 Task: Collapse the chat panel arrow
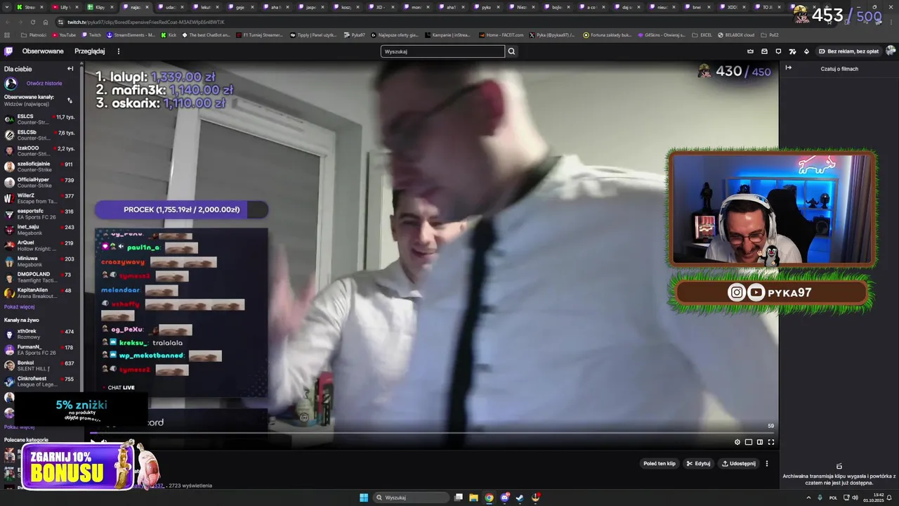coord(788,68)
